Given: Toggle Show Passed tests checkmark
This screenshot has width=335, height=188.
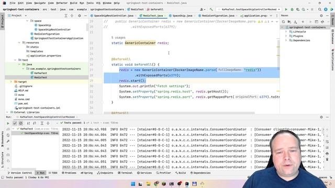Looking at the screenshot, I should pos(15,123).
